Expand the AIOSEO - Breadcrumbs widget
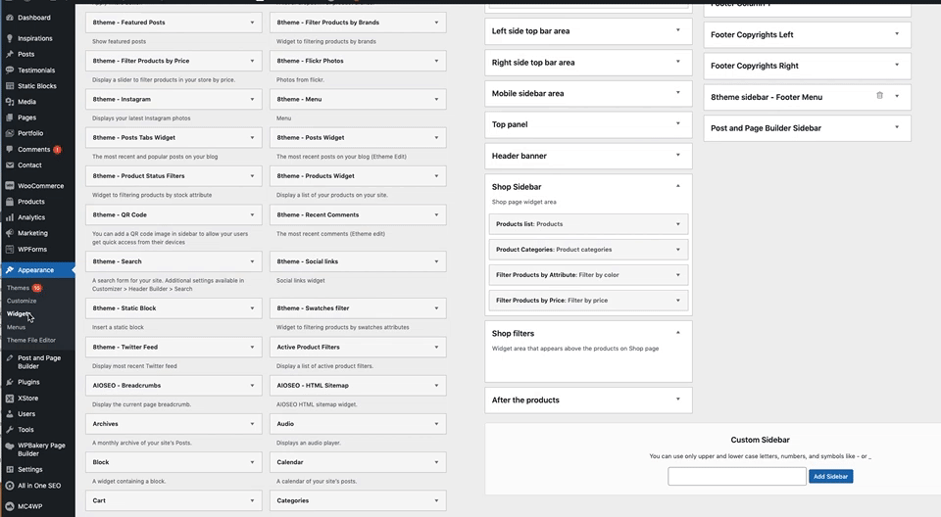The width and height of the screenshot is (941, 517). click(252, 386)
